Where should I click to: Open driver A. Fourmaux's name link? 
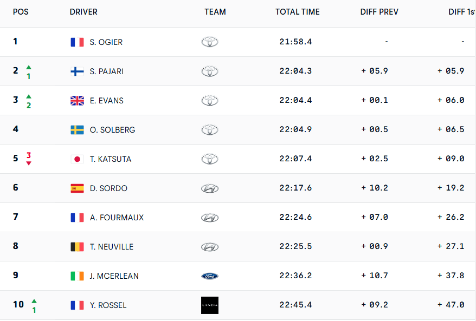click(117, 218)
